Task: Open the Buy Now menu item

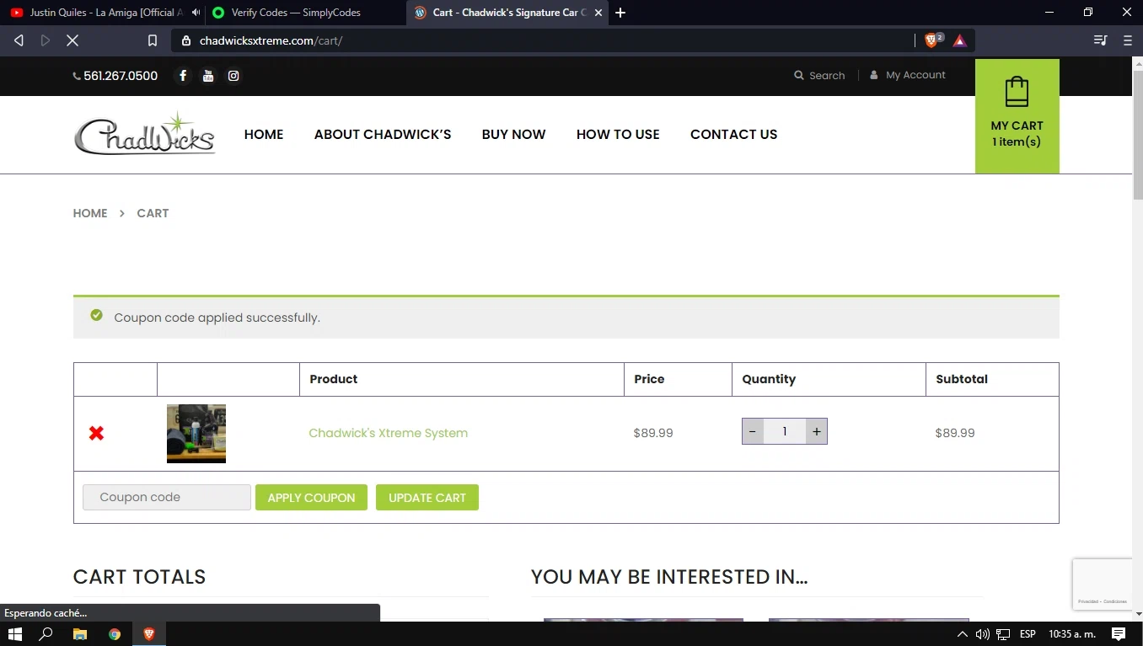Action: (513, 134)
